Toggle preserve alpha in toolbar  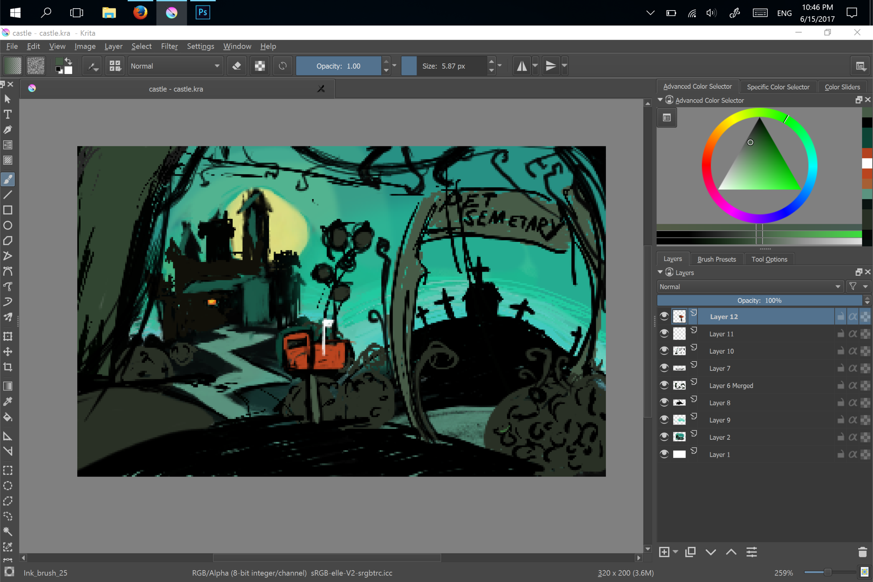260,66
